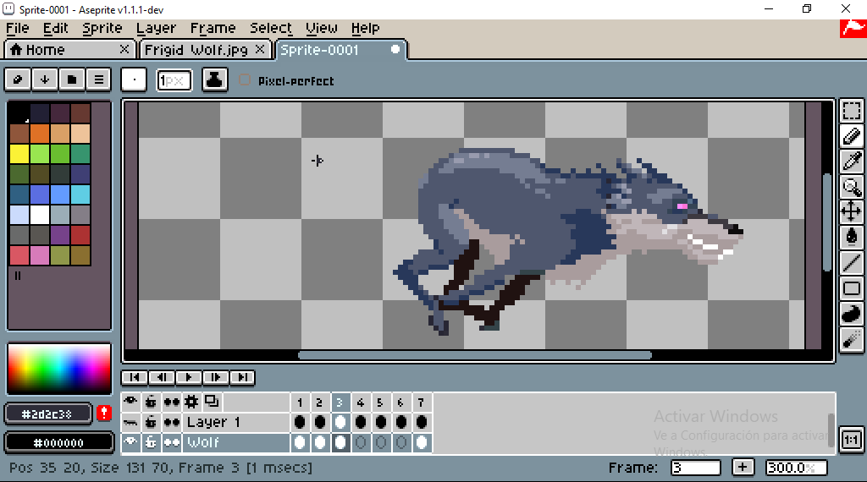Select the Line tool

click(852, 263)
